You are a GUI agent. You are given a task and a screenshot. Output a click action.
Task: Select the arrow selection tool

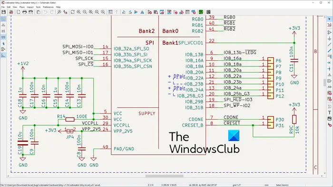(x=329, y=19)
